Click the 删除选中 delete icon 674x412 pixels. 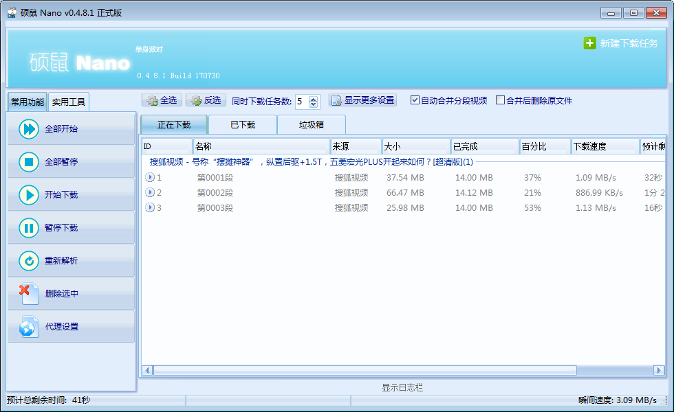[x=29, y=294]
